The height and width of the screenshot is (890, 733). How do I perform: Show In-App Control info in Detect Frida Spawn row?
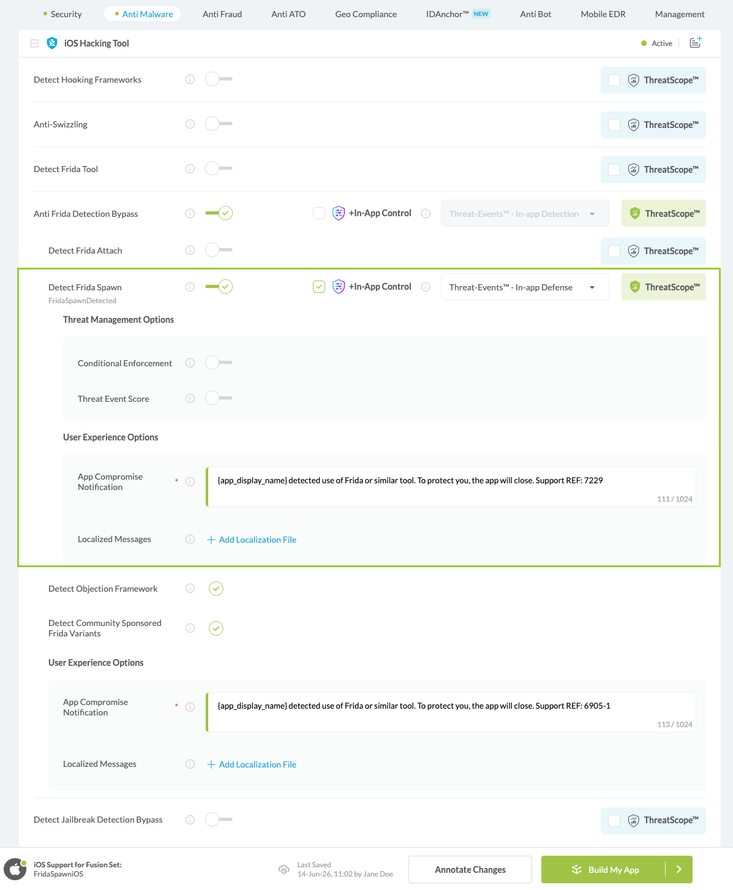pos(426,287)
